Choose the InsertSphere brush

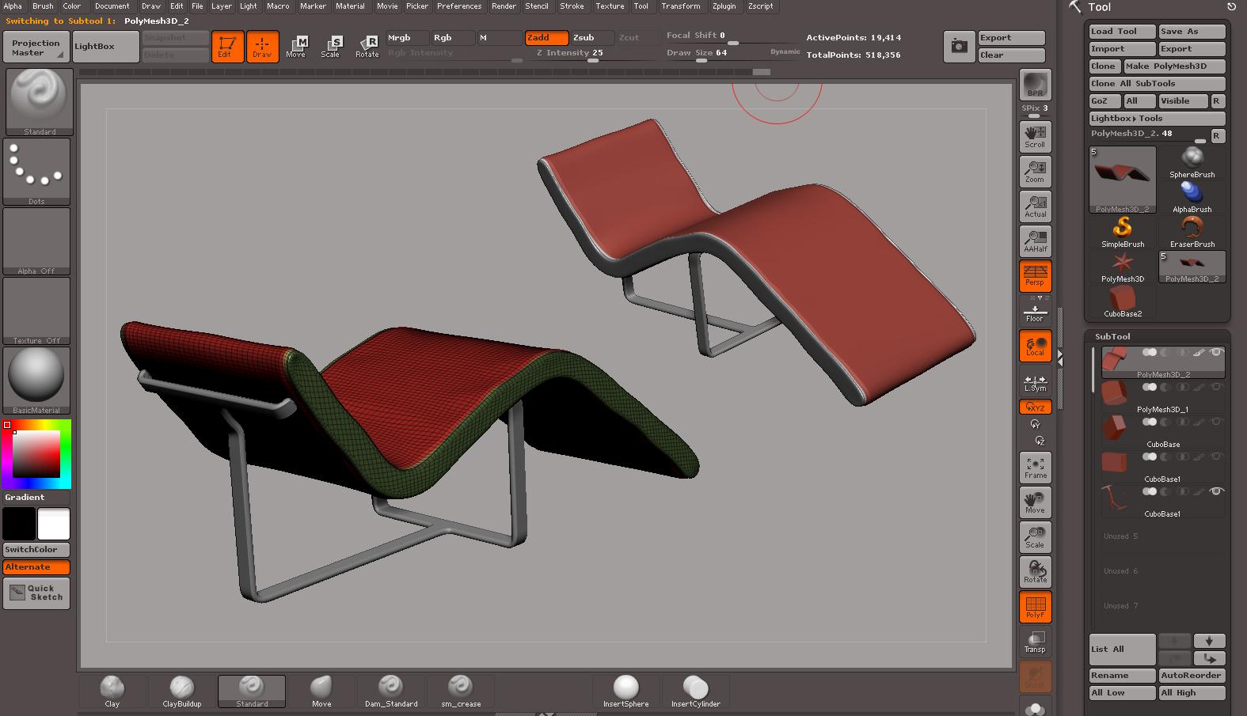625,691
